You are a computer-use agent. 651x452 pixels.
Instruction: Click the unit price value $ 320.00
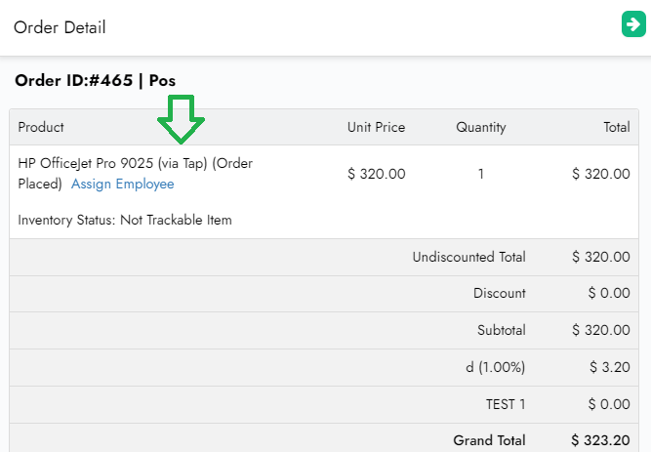tap(376, 174)
